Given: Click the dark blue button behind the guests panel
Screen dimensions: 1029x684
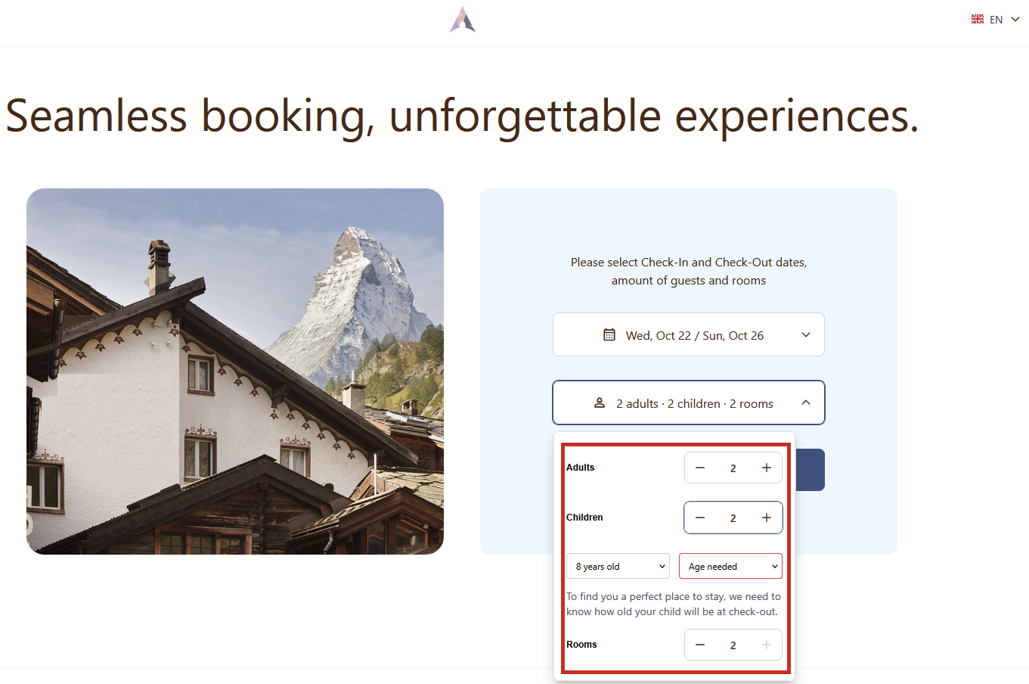Looking at the screenshot, I should point(810,470).
